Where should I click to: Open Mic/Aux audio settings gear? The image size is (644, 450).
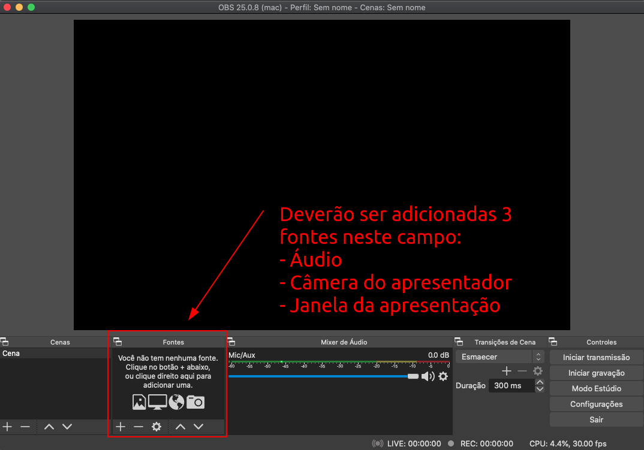click(x=443, y=376)
